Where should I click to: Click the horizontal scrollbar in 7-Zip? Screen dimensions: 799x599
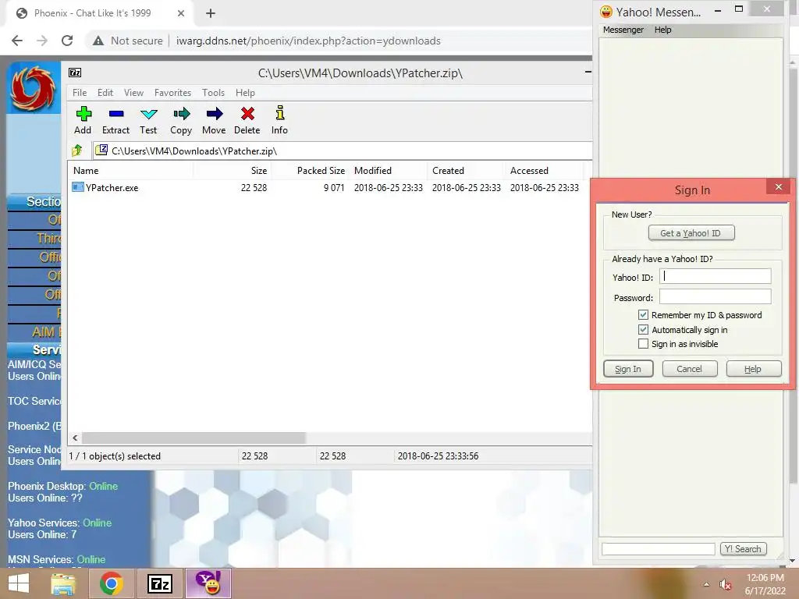tap(194, 438)
